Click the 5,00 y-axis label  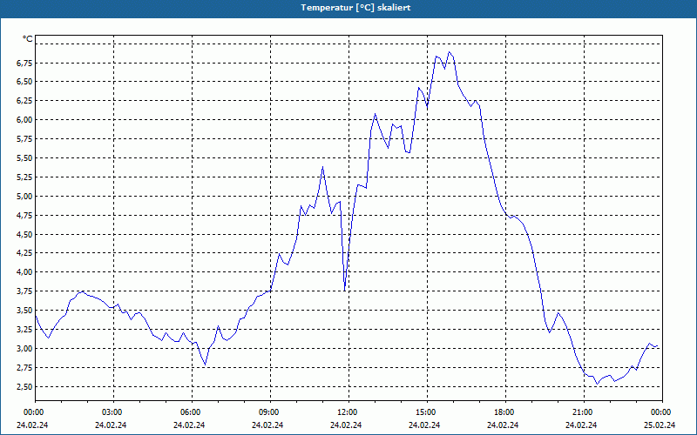point(24,197)
